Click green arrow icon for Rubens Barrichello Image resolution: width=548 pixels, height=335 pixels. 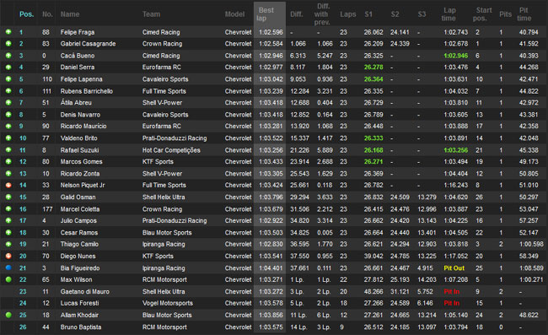8,91
